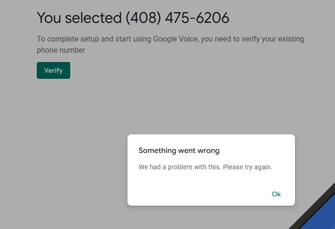
Task: Click the 'To complete setup' description line
Action: point(170,39)
